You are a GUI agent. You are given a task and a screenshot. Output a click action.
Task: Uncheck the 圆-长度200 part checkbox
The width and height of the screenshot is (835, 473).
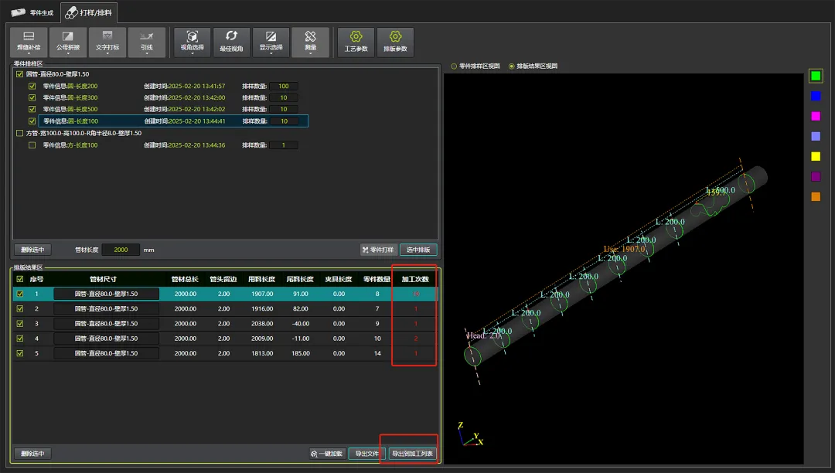32,86
